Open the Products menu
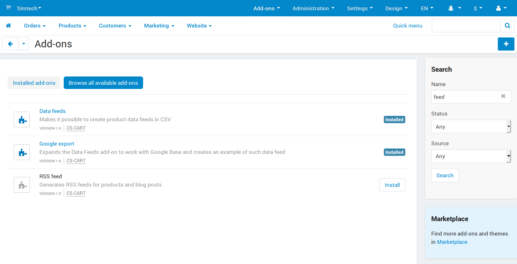Image resolution: width=517 pixels, height=264 pixels. pyautogui.click(x=72, y=26)
